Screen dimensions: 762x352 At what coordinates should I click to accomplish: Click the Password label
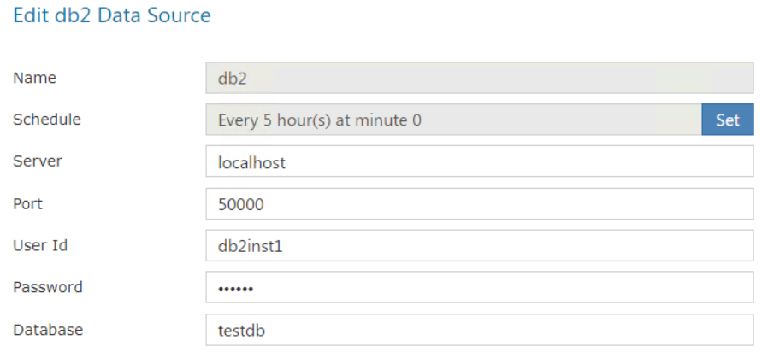tap(48, 287)
